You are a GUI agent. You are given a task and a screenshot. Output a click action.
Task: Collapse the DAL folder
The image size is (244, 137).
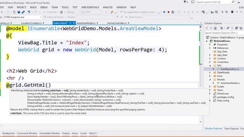[x=210, y=65]
